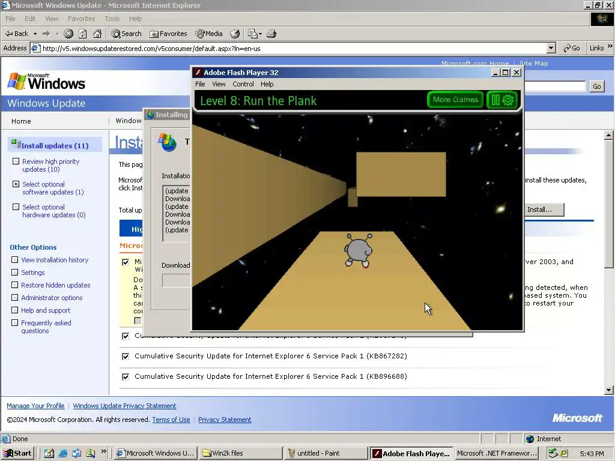
Task: Click Restore hidden updates
Action: click(55, 285)
